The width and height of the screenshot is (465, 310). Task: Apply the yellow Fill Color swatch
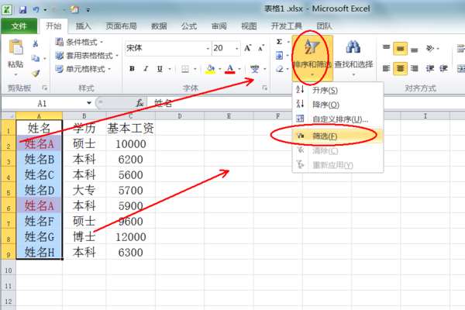coord(210,69)
